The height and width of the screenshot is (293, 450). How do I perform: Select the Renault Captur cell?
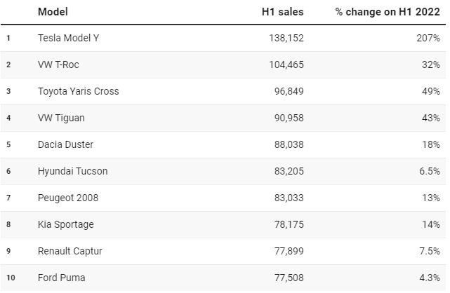[x=70, y=252]
